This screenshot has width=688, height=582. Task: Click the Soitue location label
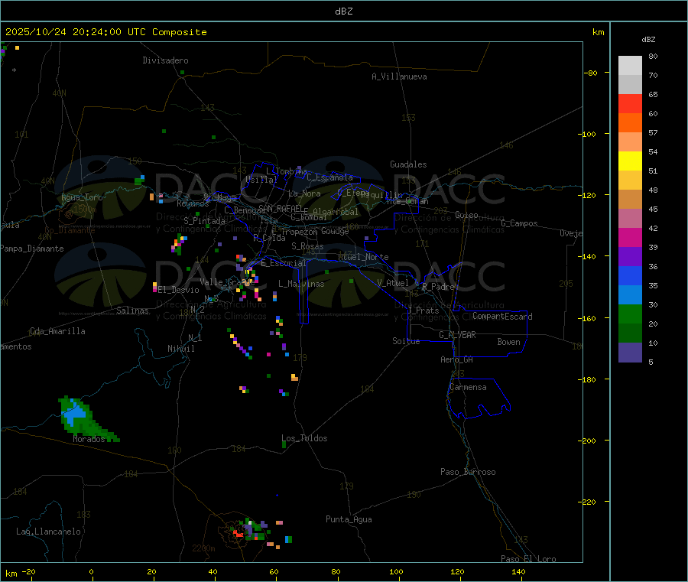[407, 341]
